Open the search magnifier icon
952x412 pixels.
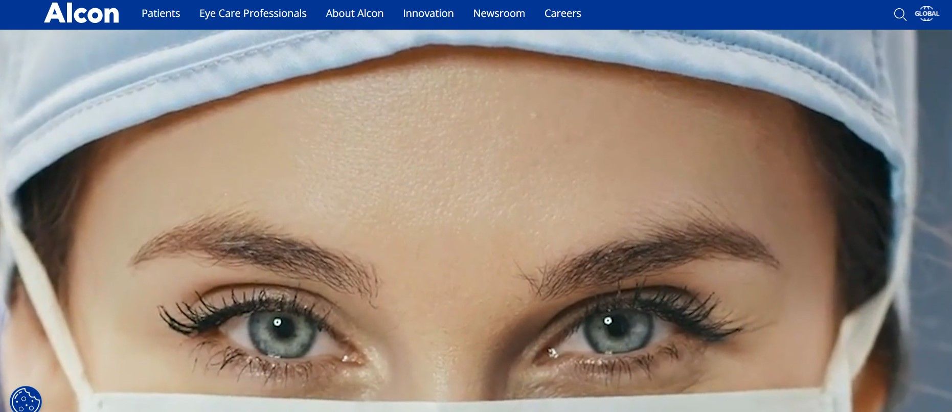coord(900,14)
